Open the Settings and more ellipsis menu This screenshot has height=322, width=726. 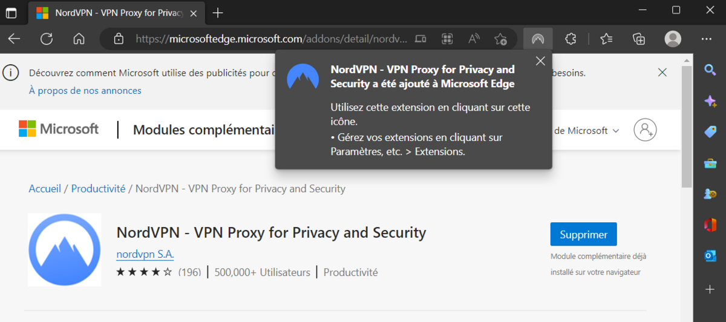[x=707, y=39]
